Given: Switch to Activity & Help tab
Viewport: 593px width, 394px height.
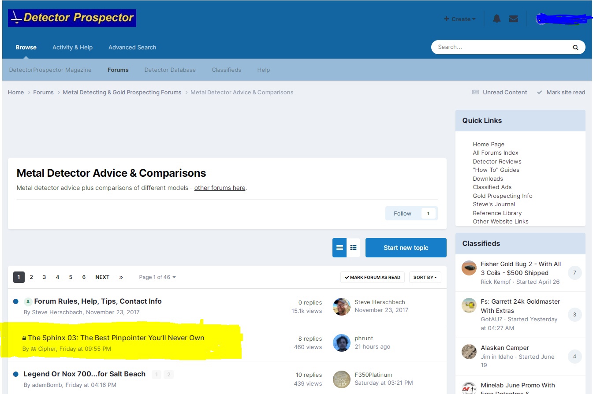Looking at the screenshot, I should (72, 47).
